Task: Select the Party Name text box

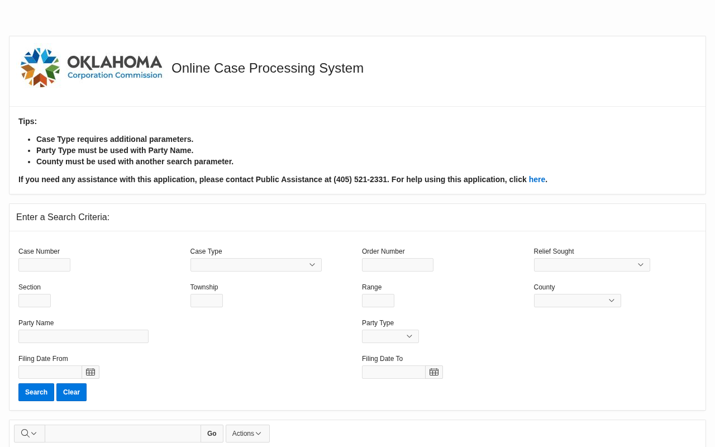Action: tap(83, 336)
